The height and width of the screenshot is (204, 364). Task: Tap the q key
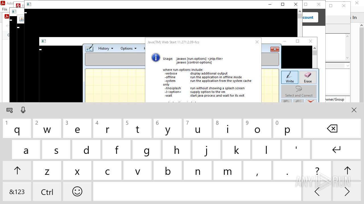pos(17,128)
